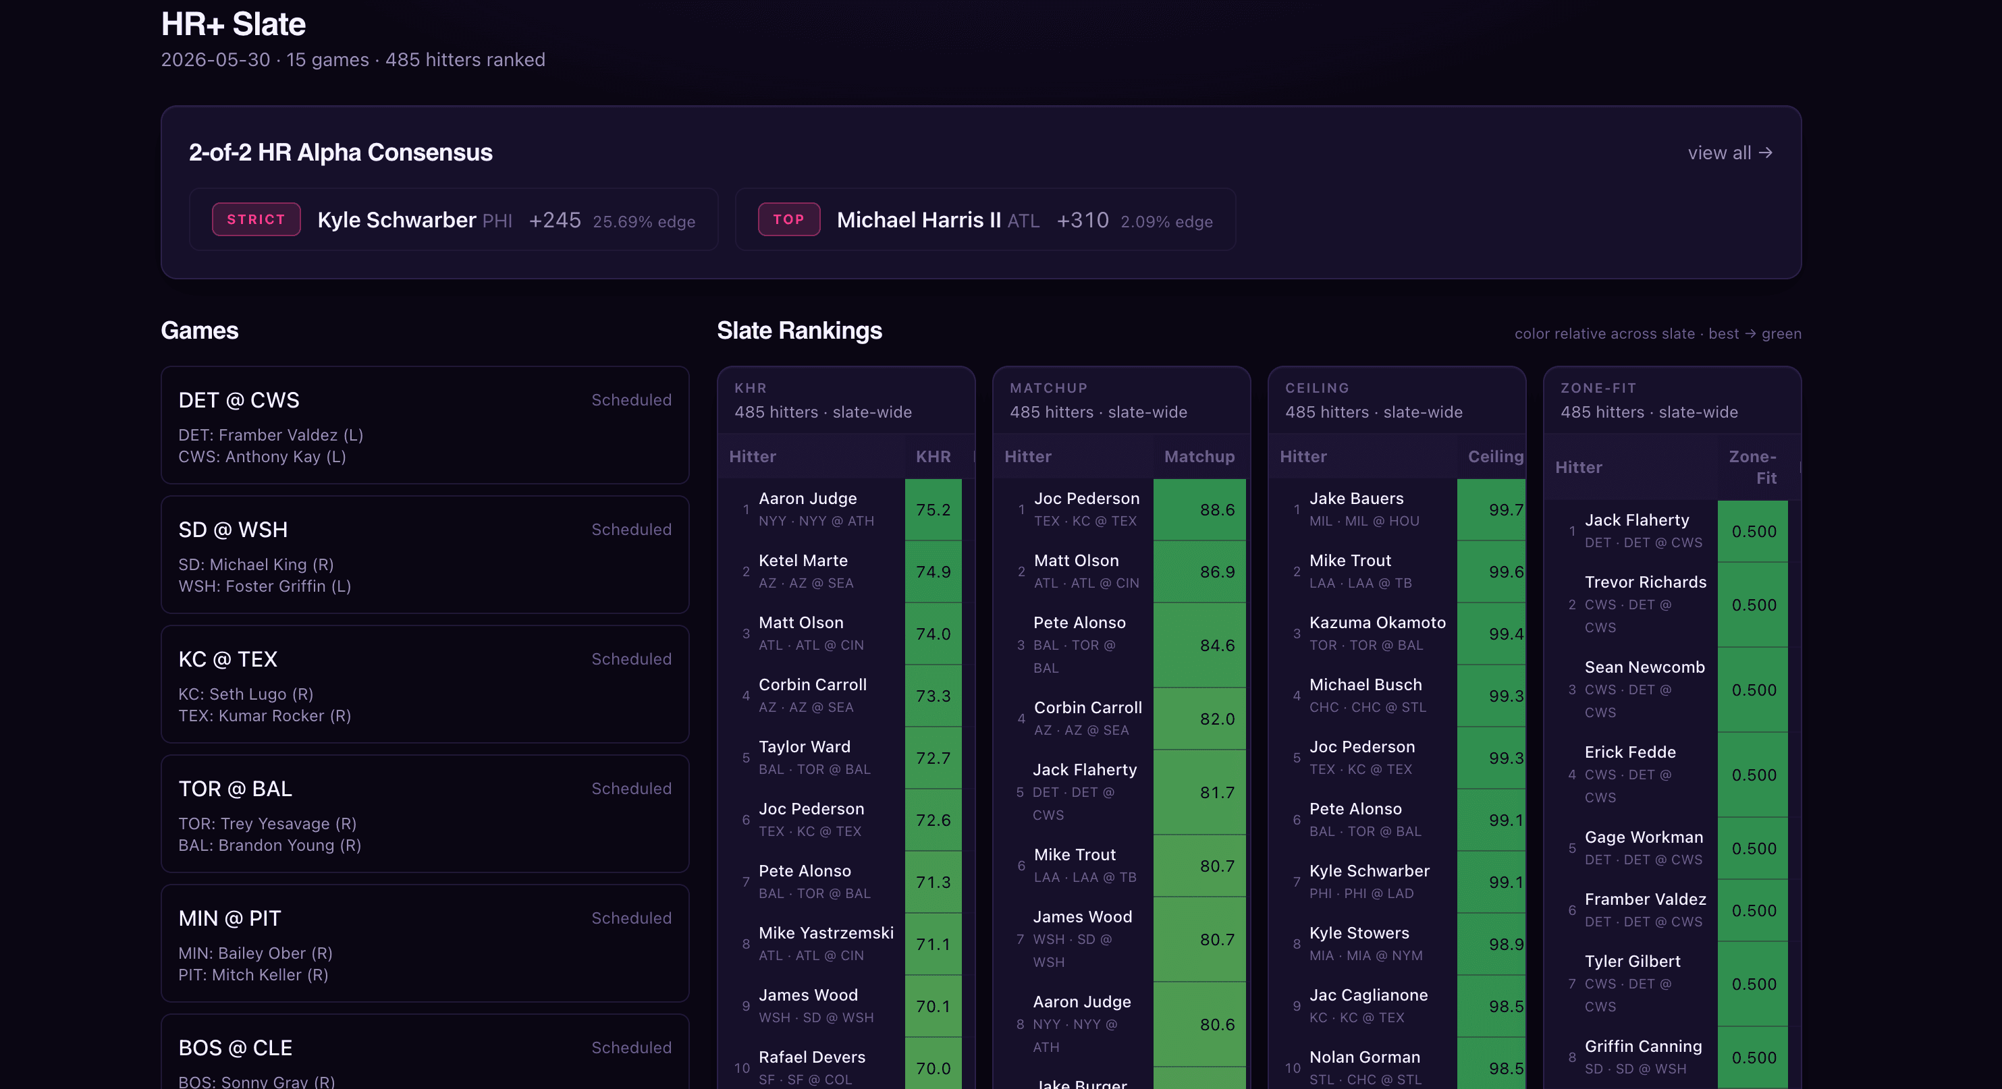Select the STRICT Kyle Schwarber consensus card

coord(454,220)
